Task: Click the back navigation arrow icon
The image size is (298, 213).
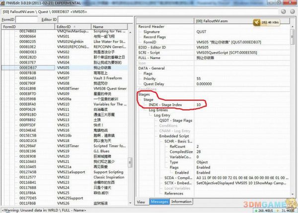Action: (x=284, y=11)
